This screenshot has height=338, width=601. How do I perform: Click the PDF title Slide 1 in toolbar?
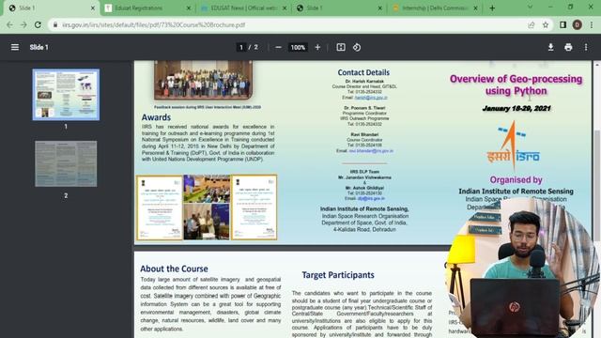[39, 47]
